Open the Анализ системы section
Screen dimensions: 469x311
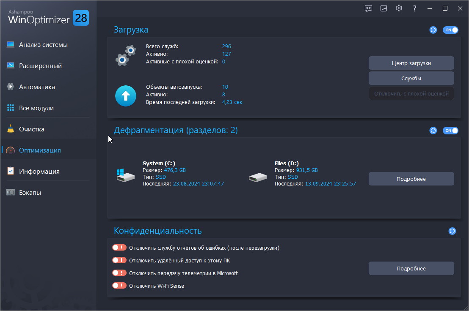48,45
